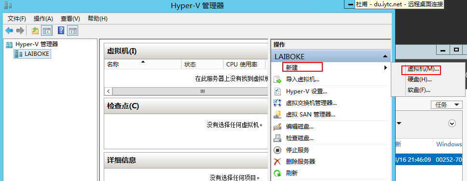Open the 文件(F) menu
The image size is (467, 181).
coord(17,19)
